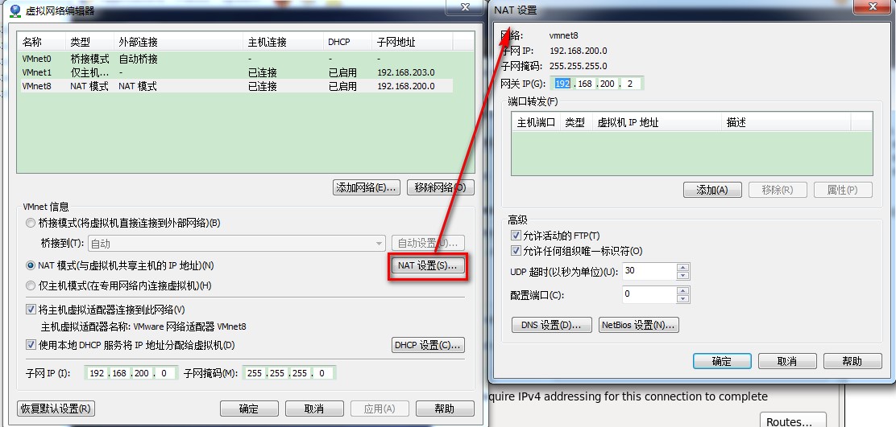Click the 属性(P) port forwarding button
The image size is (896, 427).
tap(842, 190)
